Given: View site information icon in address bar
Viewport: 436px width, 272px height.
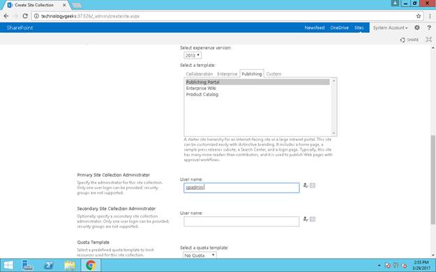Looking at the screenshot, I should point(36,16).
